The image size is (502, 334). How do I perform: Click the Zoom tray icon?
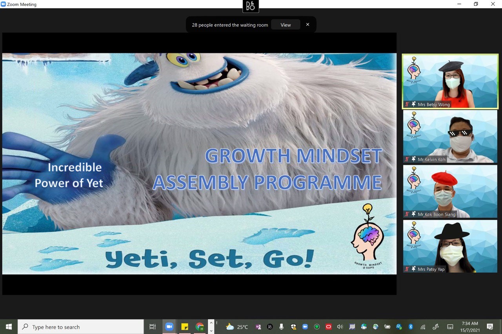[305, 327]
